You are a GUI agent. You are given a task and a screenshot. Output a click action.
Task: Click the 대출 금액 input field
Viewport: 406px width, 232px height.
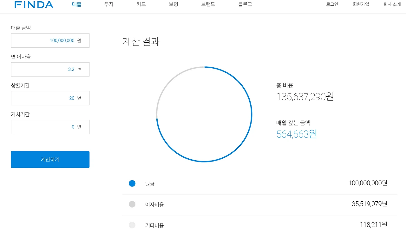(50, 40)
